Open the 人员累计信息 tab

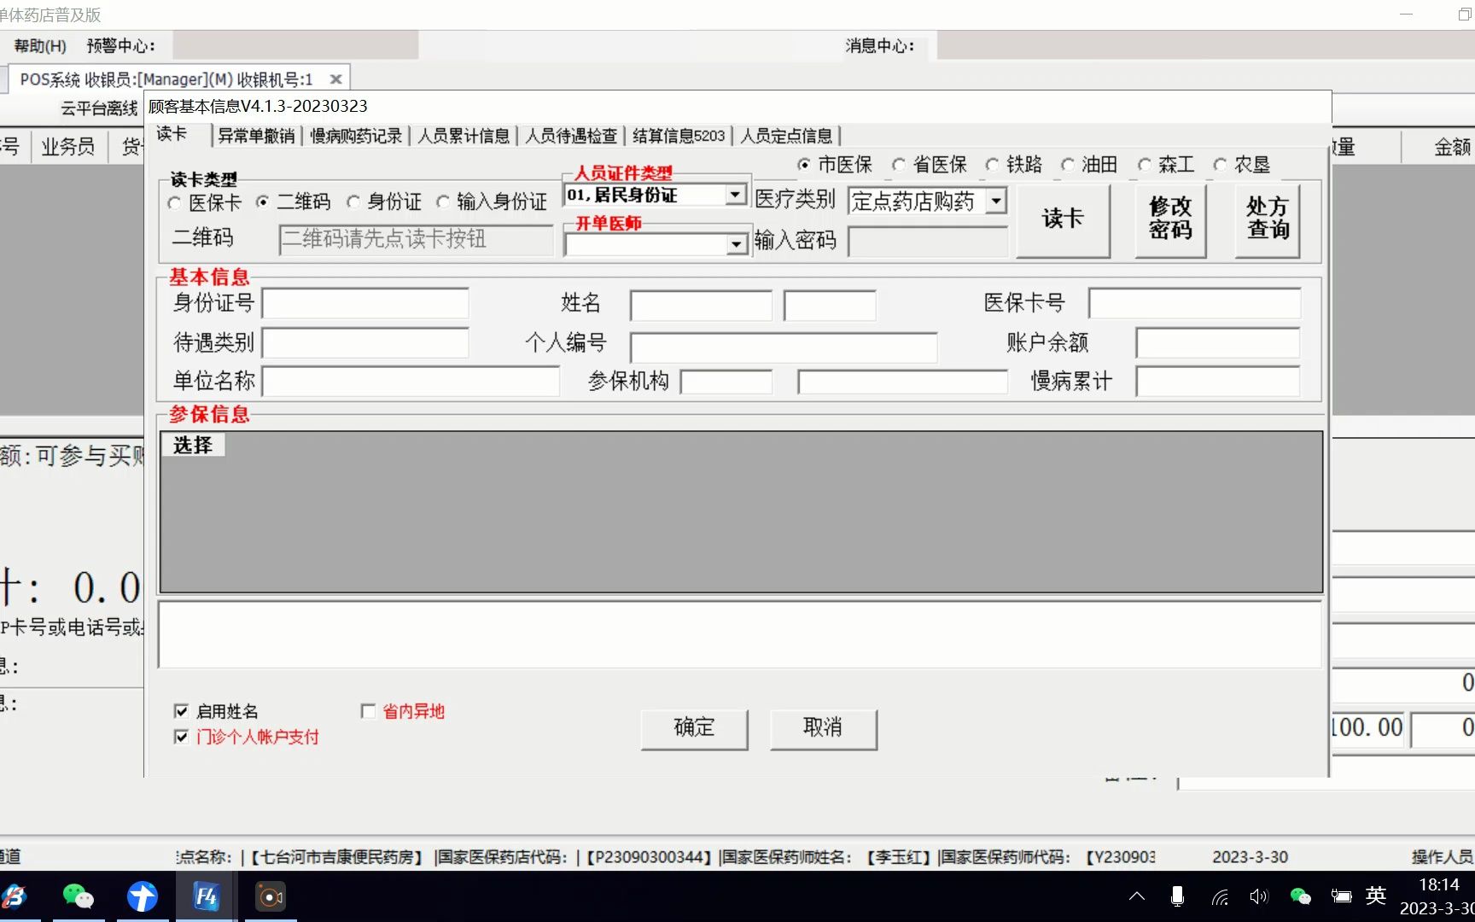click(463, 136)
